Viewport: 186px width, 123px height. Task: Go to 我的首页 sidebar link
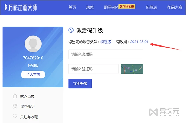(27, 96)
